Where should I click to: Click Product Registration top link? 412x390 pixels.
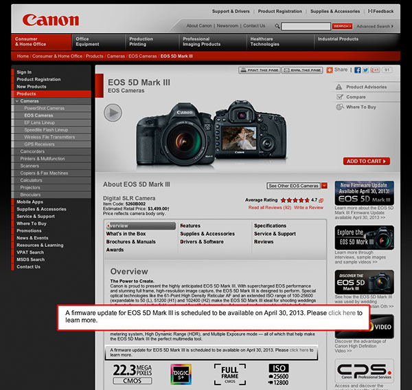tap(280, 11)
